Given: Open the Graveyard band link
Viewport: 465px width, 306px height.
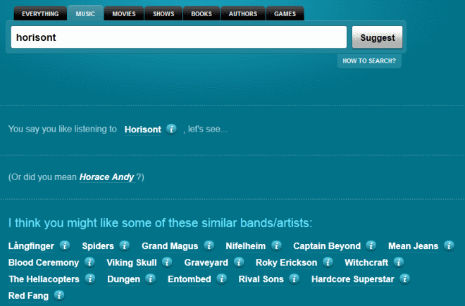Looking at the screenshot, I should point(206,262).
